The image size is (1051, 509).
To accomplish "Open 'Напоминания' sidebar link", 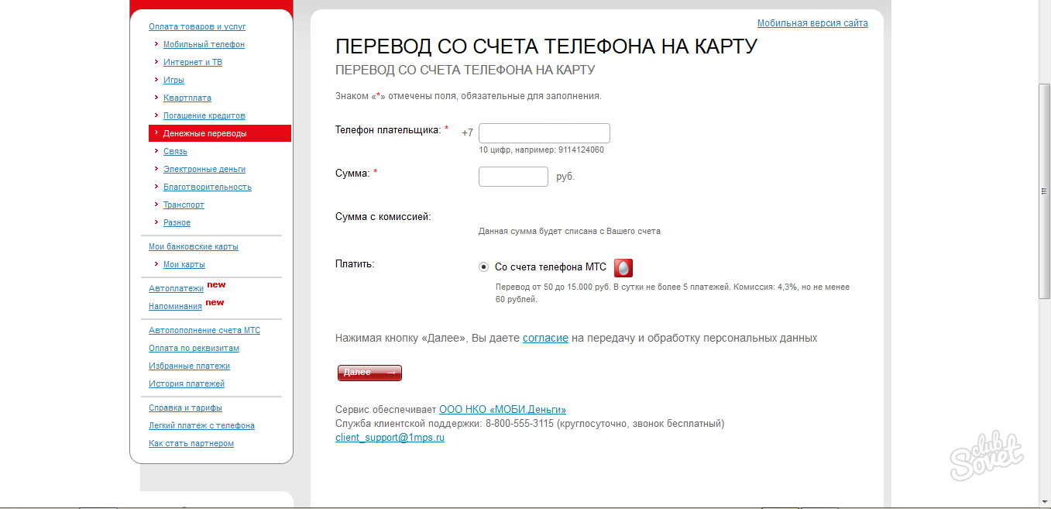I will (175, 306).
